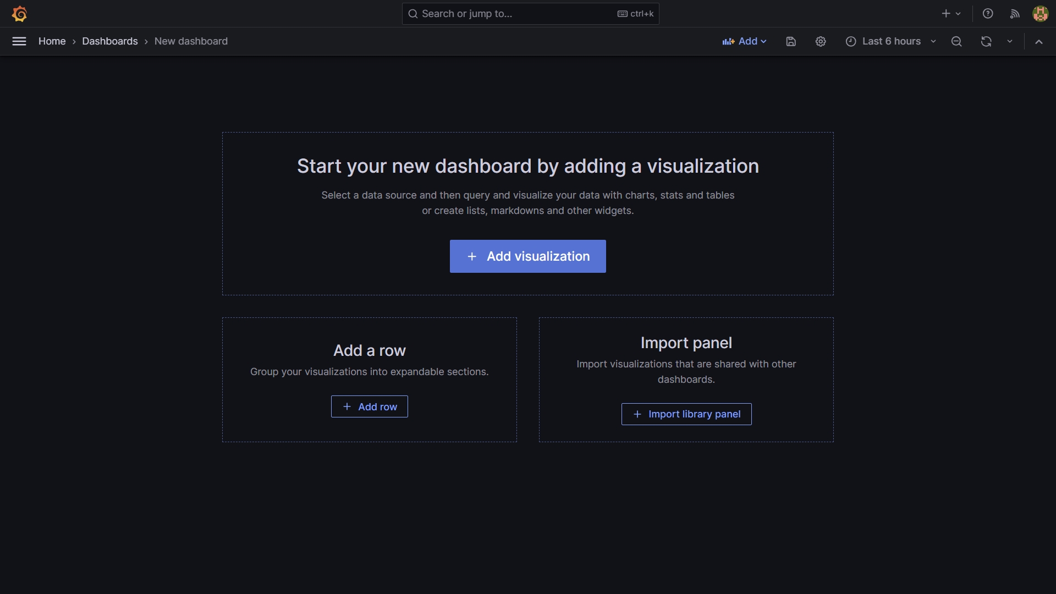Viewport: 1056px width, 594px height.
Task: Click the save dashboard icon
Action: [x=791, y=41]
